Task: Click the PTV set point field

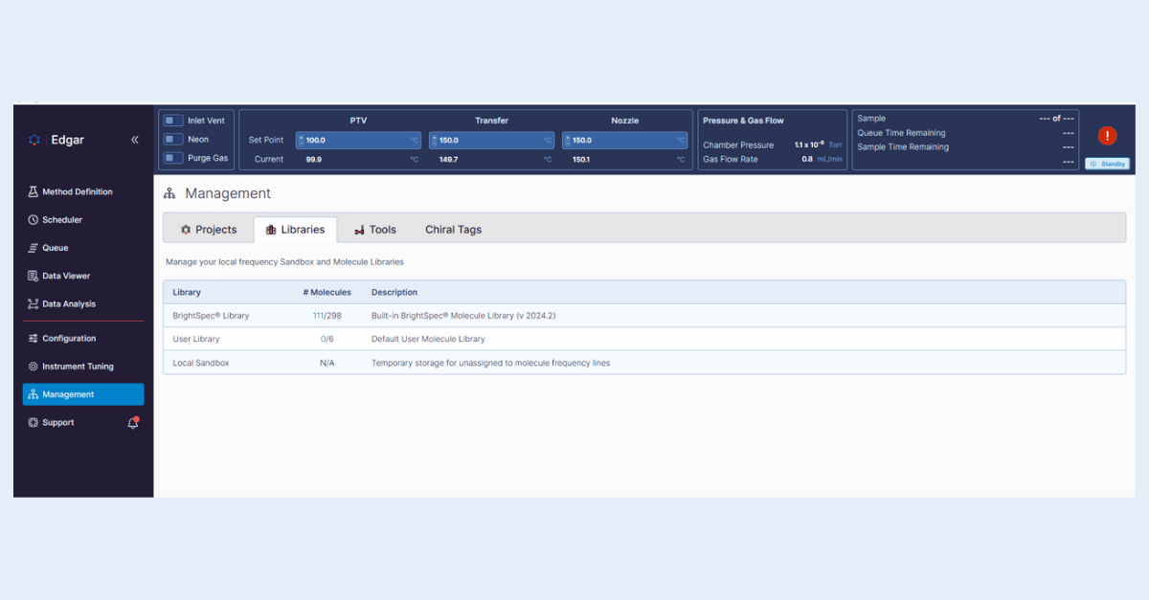Action: (358, 140)
